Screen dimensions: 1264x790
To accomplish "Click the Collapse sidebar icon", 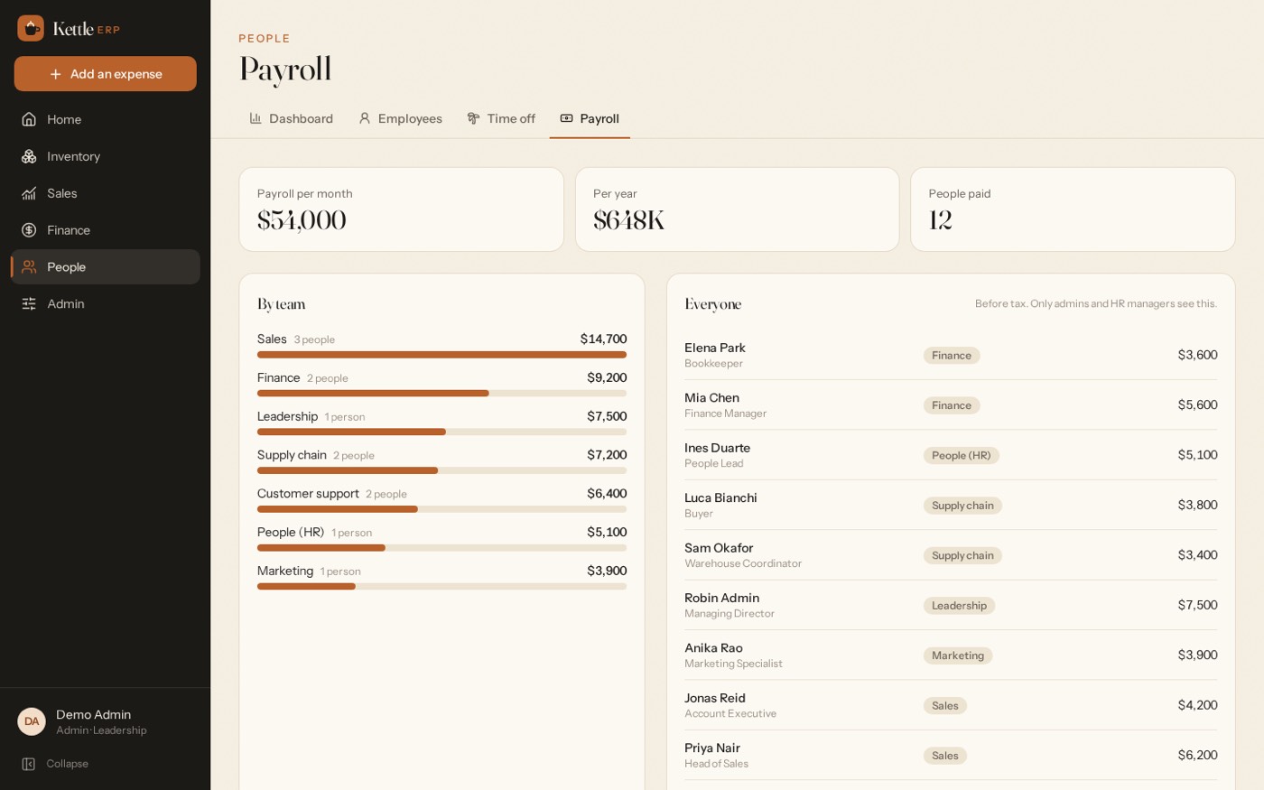I will pos(28,764).
